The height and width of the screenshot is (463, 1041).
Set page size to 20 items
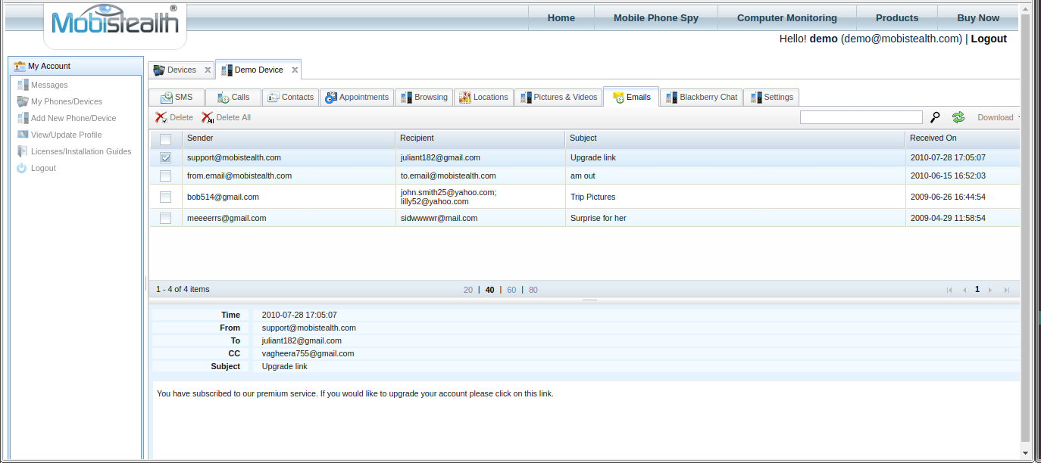tap(468, 290)
